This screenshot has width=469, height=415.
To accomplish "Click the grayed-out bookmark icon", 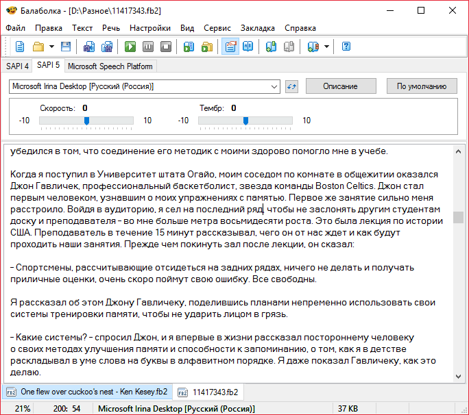I will click(289, 47).
